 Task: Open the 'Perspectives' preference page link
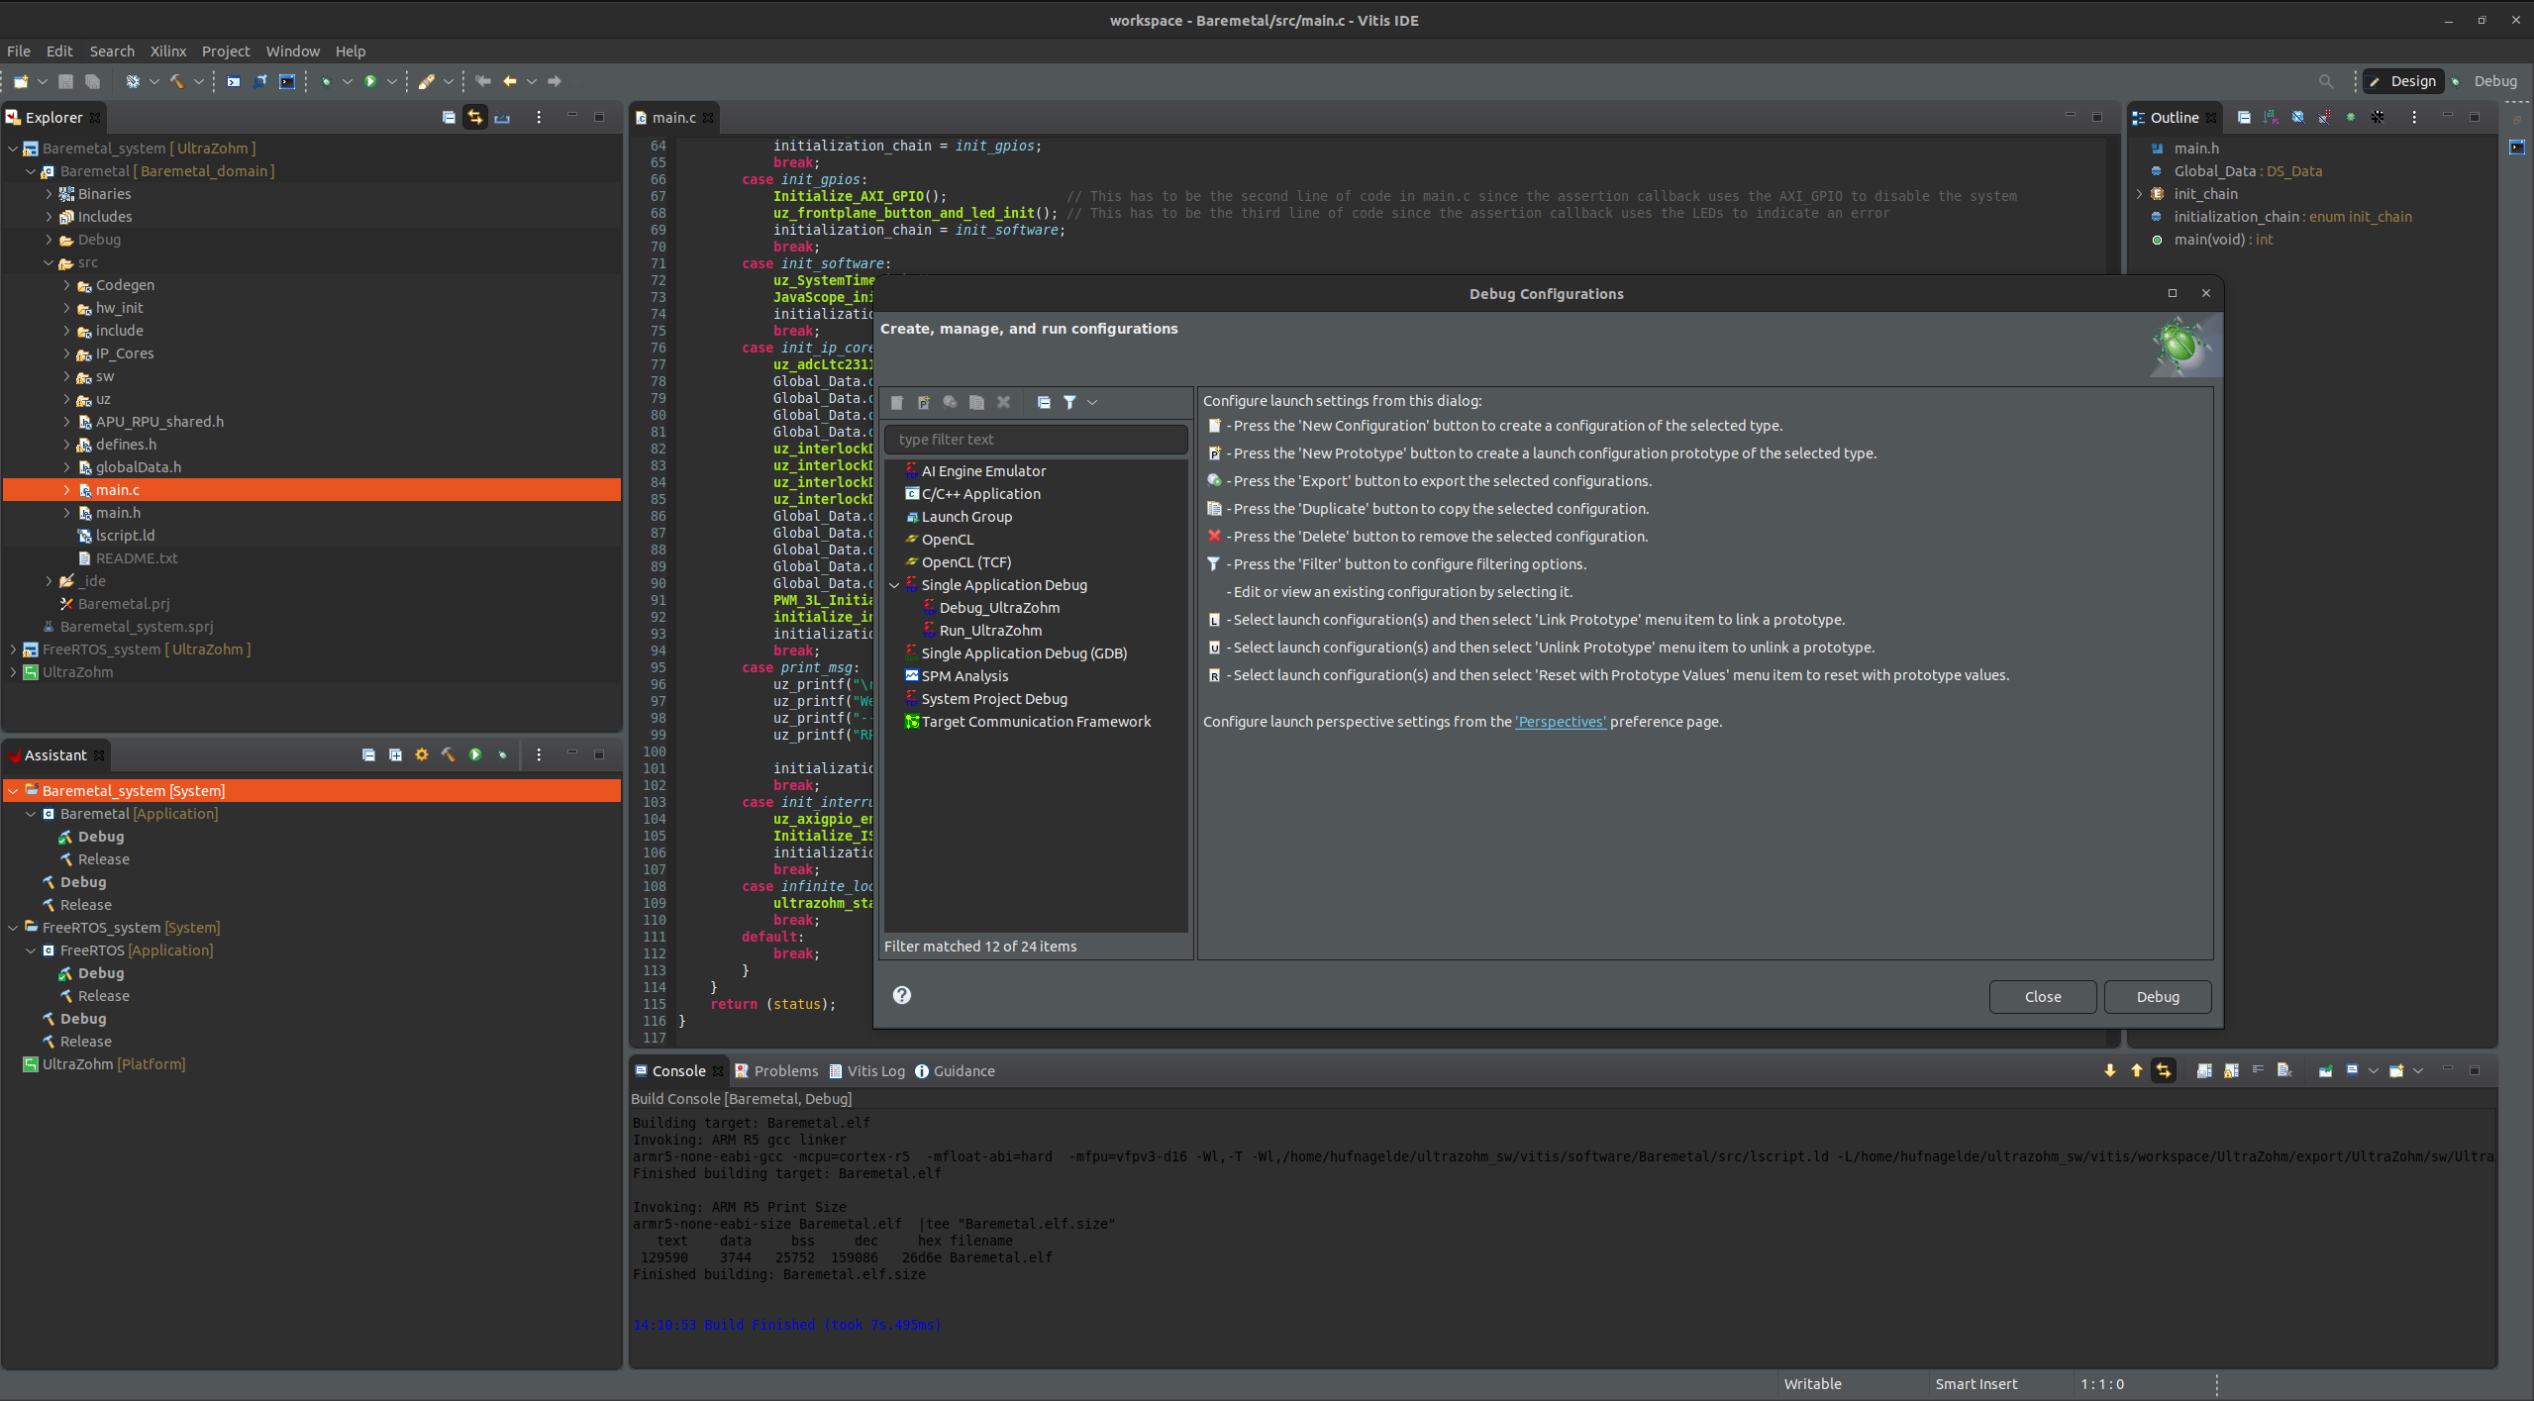[1560, 722]
